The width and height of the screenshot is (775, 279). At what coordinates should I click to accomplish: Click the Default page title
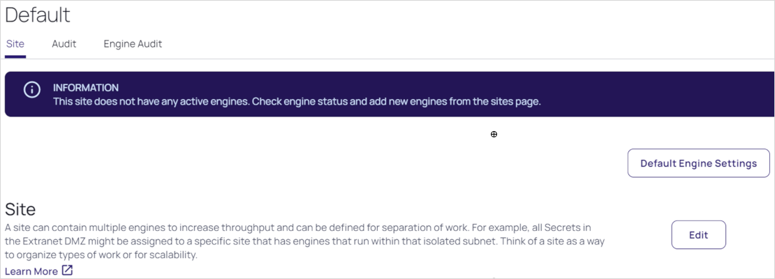[x=38, y=15]
